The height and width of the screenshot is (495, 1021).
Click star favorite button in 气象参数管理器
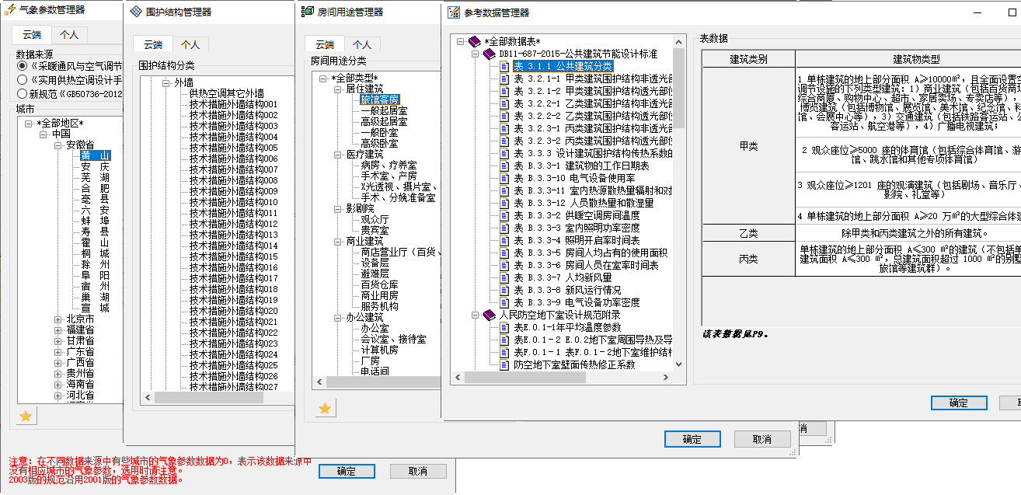point(26,417)
